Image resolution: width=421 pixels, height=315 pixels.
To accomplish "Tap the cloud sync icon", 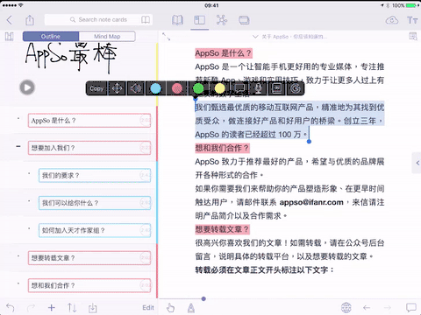I will [x=392, y=20].
